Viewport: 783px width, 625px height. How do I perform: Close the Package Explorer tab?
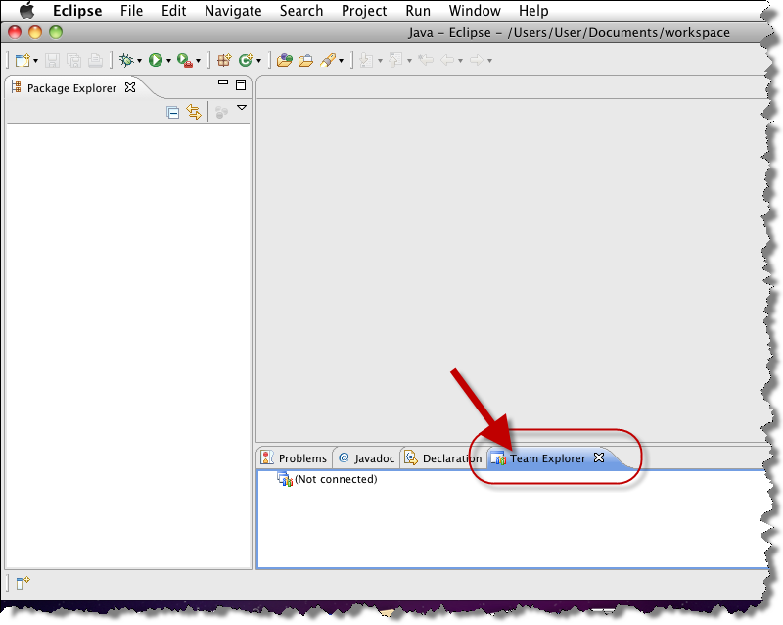pyautogui.click(x=130, y=87)
